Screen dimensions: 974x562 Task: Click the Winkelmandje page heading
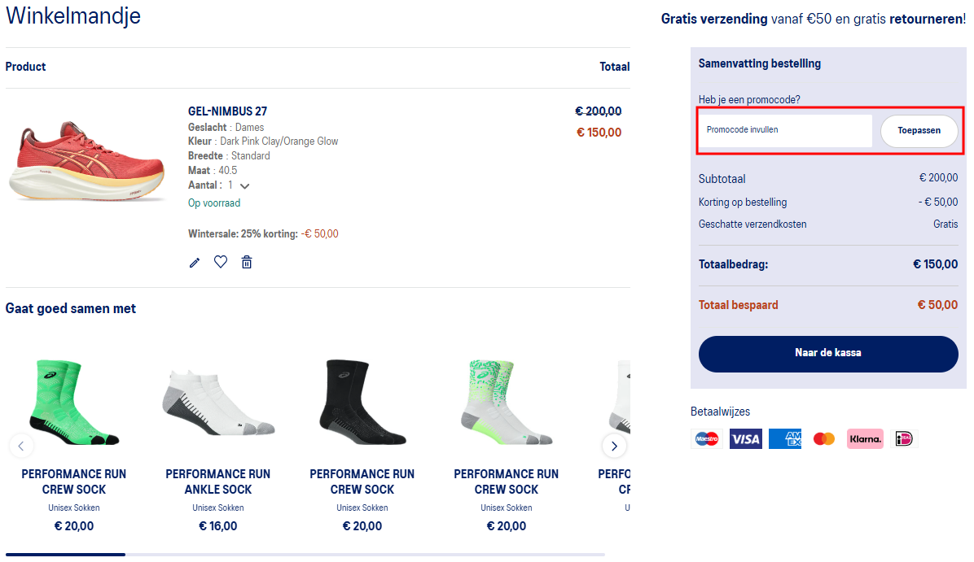[x=73, y=15]
